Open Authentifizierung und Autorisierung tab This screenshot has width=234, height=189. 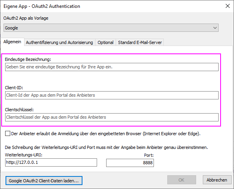tap(60, 42)
